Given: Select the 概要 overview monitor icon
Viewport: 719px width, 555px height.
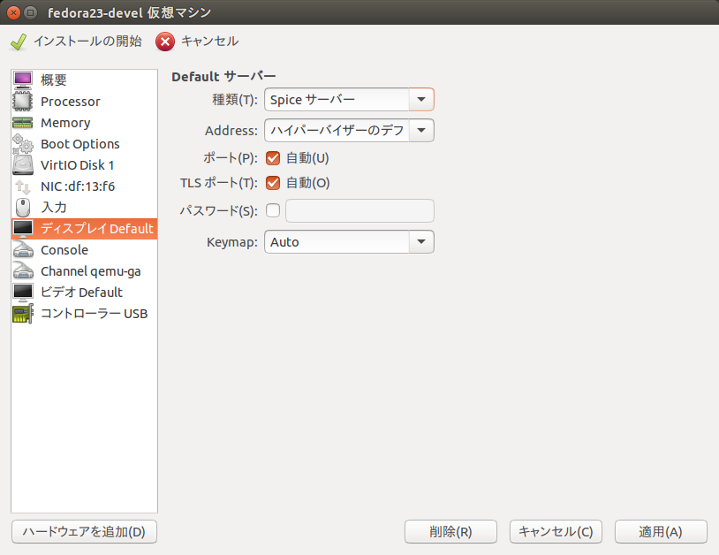Looking at the screenshot, I should pyautogui.click(x=22, y=80).
